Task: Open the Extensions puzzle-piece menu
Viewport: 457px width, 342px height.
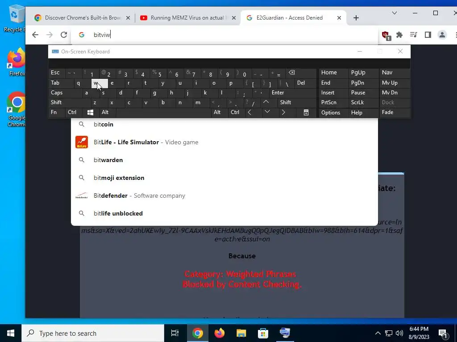Action: (399, 35)
